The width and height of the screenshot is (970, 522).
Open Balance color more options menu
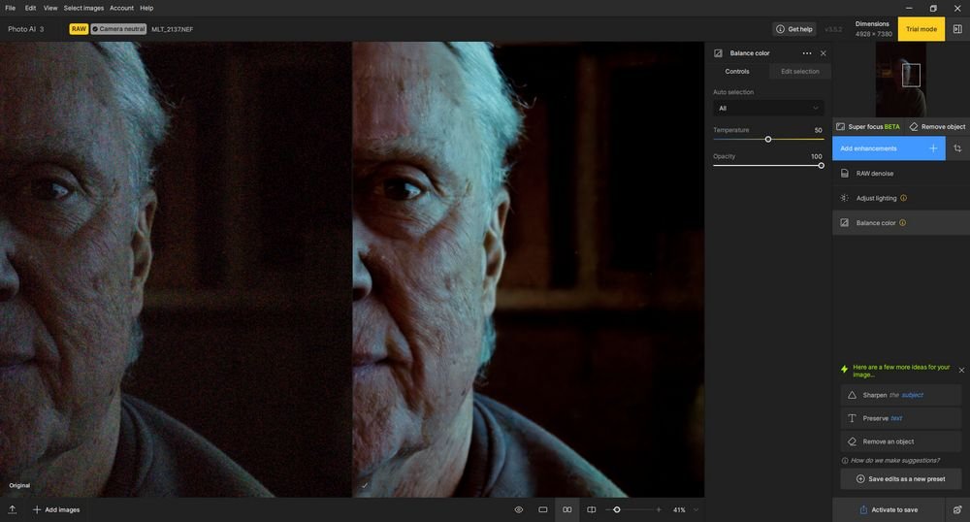[807, 53]
